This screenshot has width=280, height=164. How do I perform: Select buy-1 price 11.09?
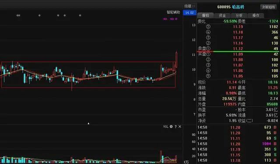tap(238, 54)
